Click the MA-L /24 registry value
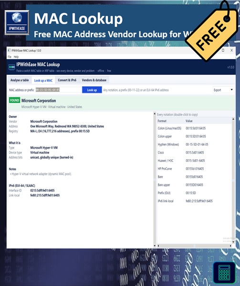Image resolution: width=240 pixels, height=286 pixels. pos(60,131)
